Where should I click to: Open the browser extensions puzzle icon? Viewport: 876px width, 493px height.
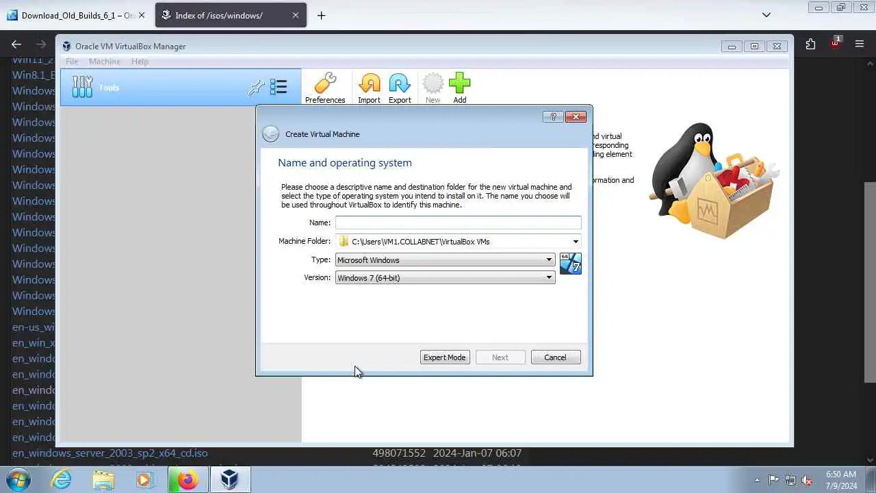811,45
